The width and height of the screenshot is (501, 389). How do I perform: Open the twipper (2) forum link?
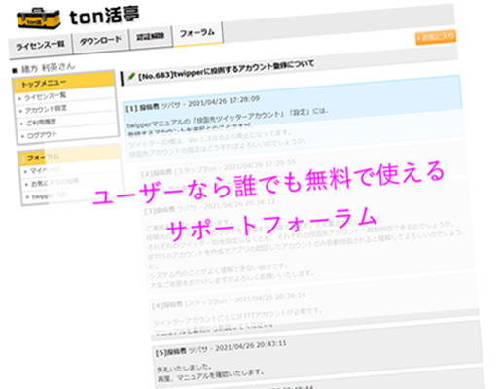click(x=50, y=195)
